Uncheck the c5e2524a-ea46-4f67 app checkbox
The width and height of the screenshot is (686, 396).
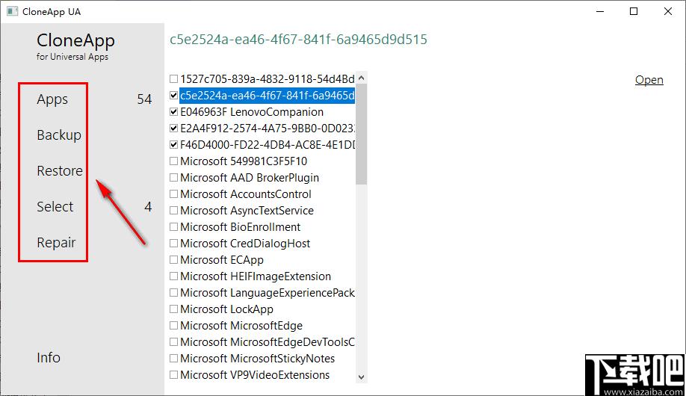(173, 96)
